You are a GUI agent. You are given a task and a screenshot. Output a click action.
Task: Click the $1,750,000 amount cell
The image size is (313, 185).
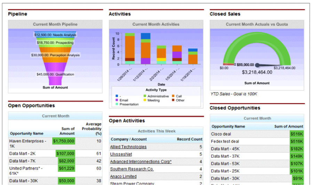[63, 141]
